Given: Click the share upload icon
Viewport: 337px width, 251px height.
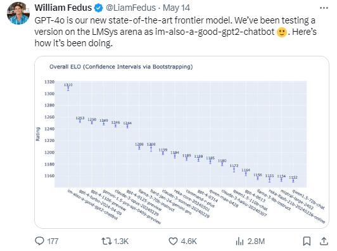Looking at the screenshot, I should 324,241.
